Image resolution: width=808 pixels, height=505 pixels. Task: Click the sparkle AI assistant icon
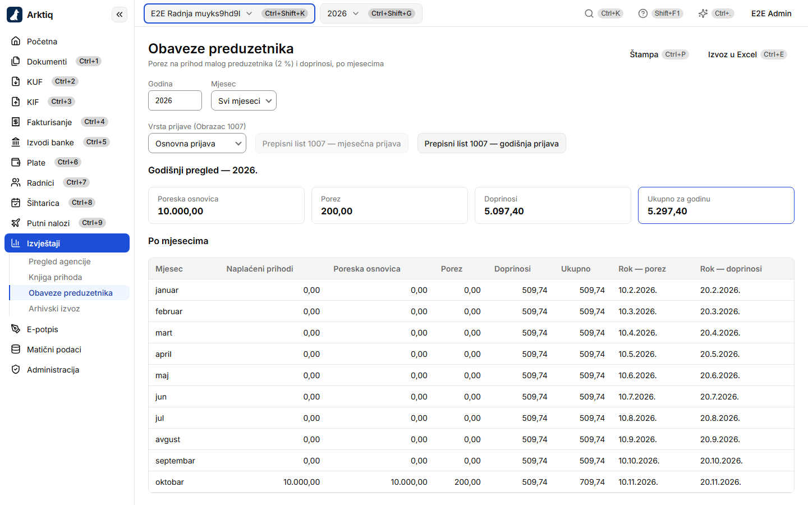pyautogui.click(x=703, y=13)
